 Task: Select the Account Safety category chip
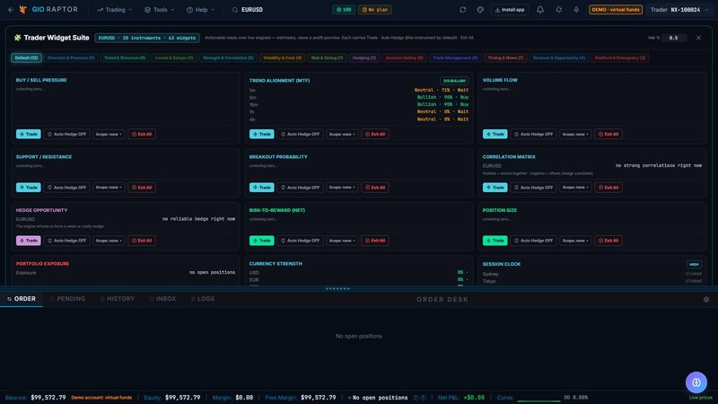[x=404, y=57]
